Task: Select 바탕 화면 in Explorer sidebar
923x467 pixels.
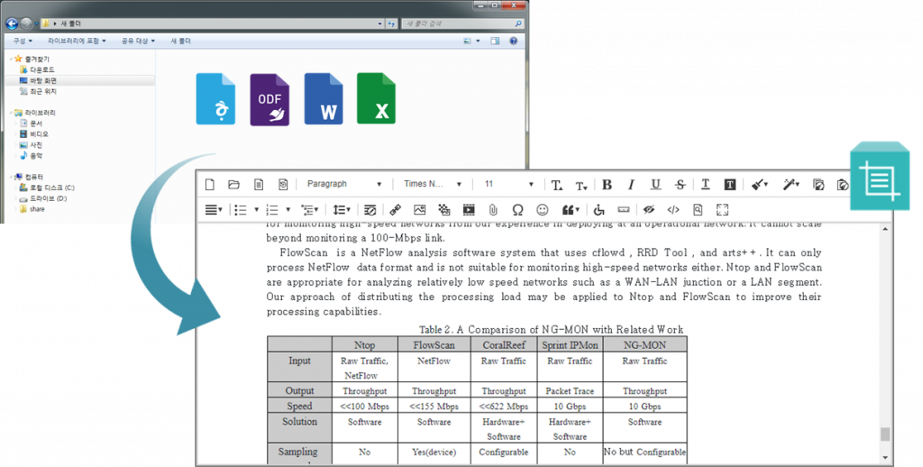Action: click(43, 80)
